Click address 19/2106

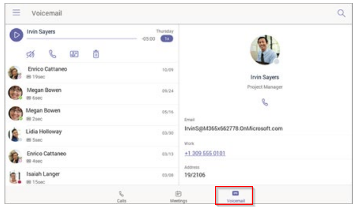(195, 175)
